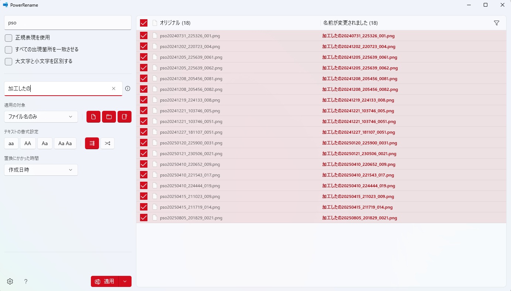Screen dimensions: 511x291
Task: Clear replace text with the X button
Action: (x=114, y=89)
